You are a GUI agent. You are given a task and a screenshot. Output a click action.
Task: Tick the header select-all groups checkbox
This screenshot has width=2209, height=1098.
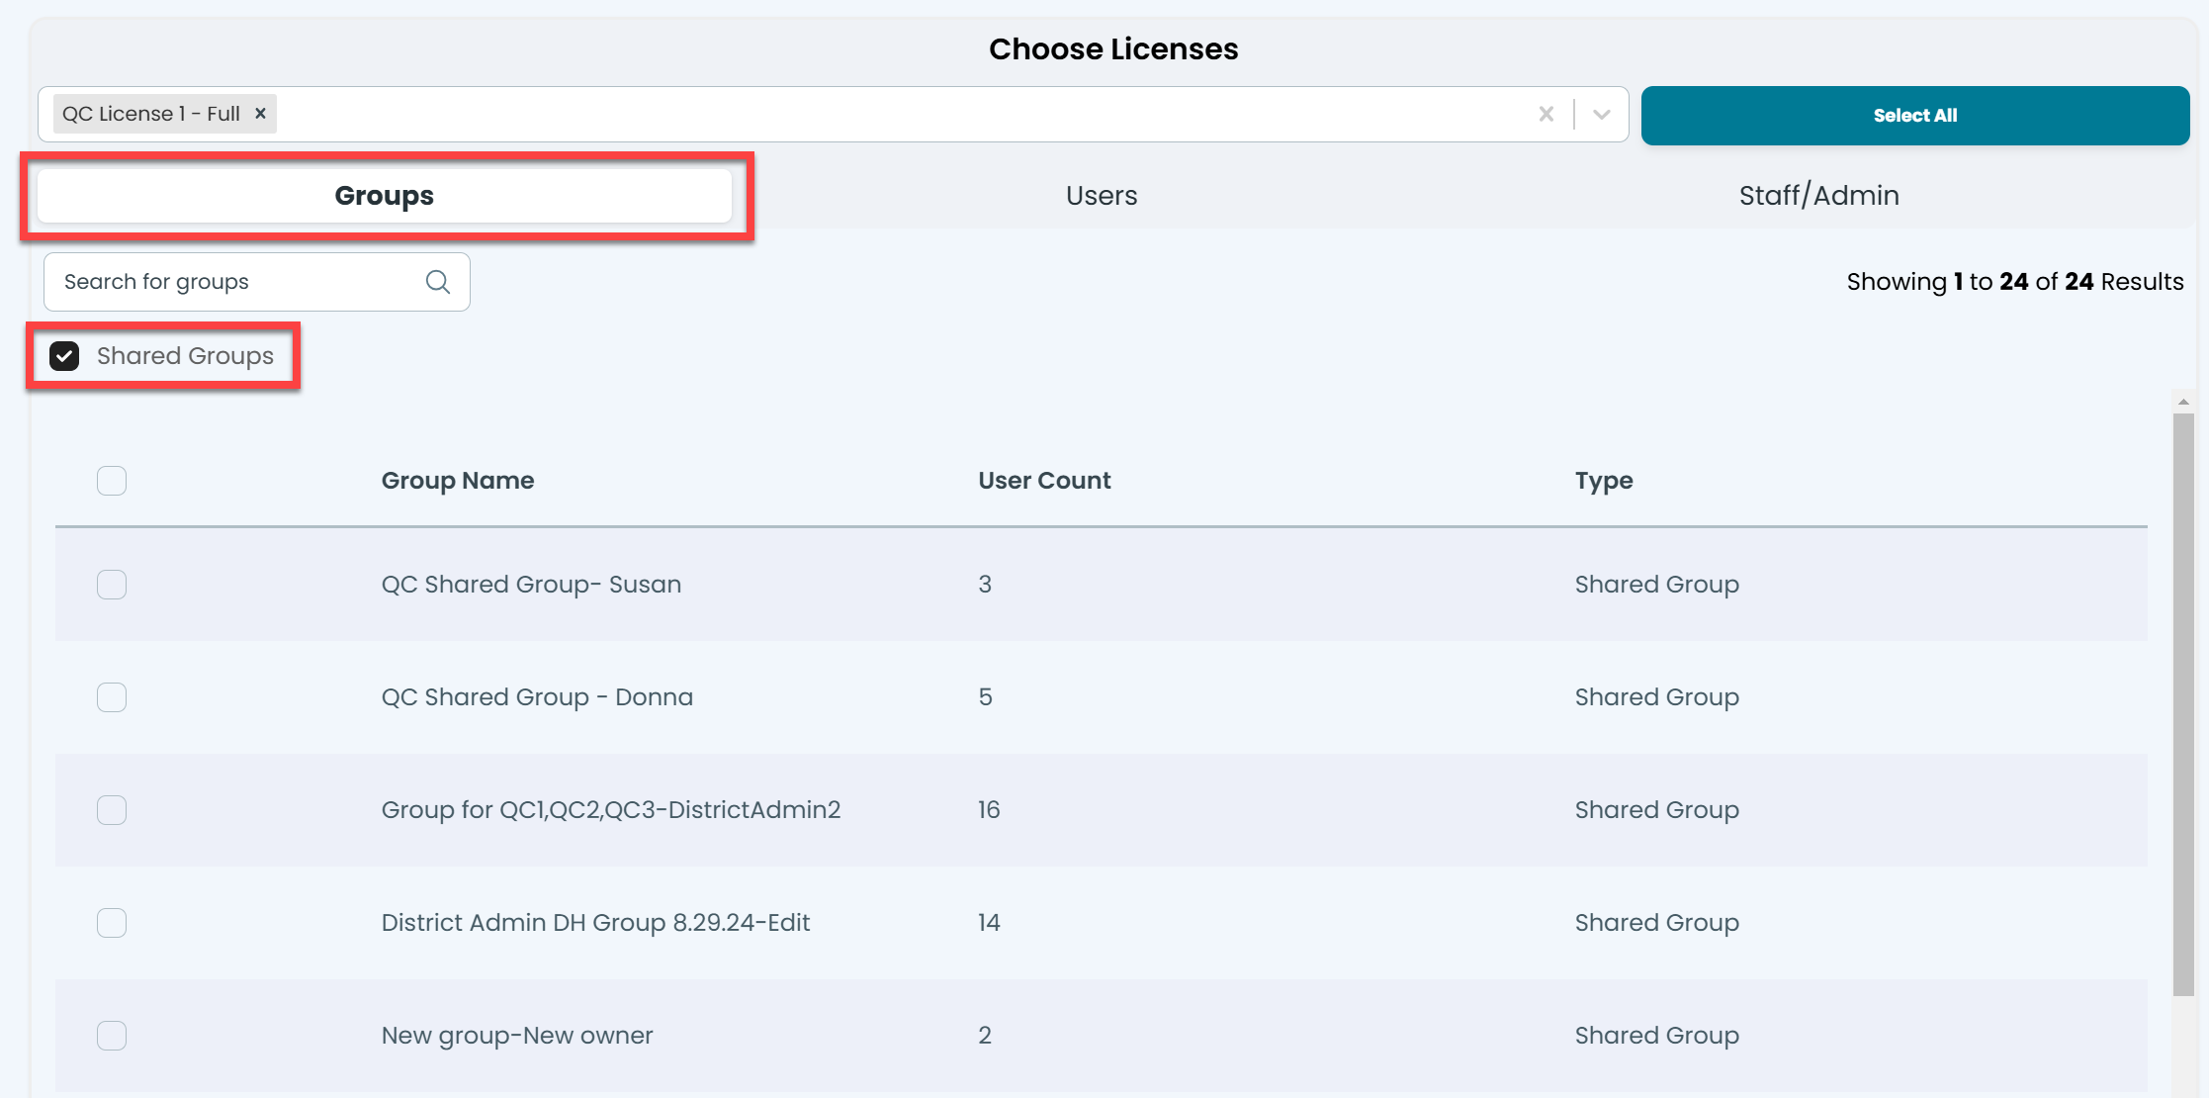click(112, 481)
